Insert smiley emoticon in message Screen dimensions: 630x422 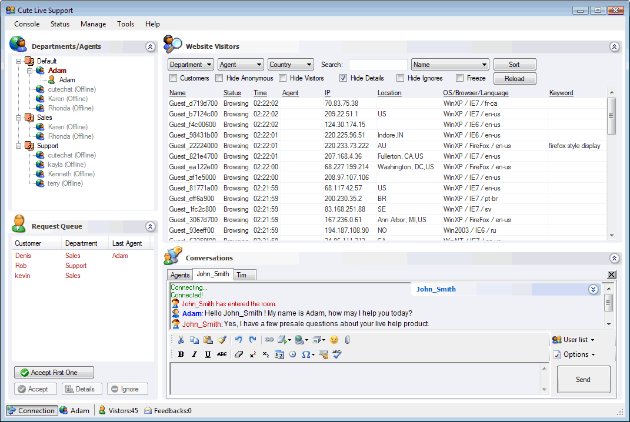(x=334, y=340)
